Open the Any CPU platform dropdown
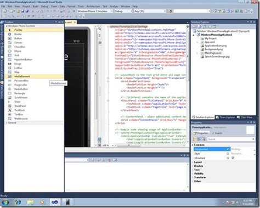Viewport: 260px width, 208px height. coord(165,11)
